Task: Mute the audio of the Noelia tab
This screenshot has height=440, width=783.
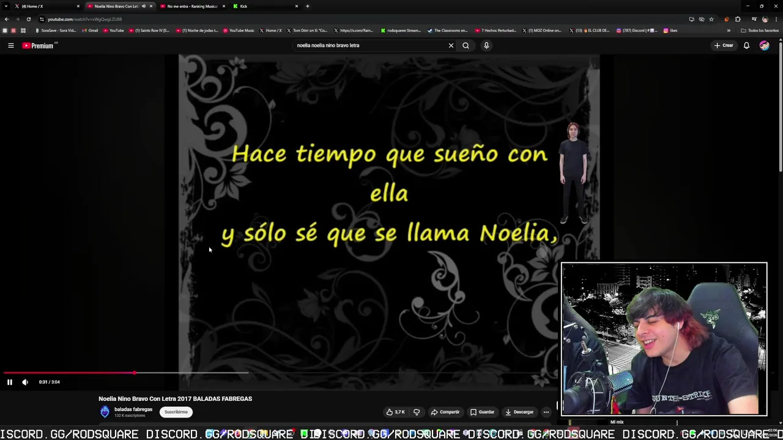Action: point(144,6)
